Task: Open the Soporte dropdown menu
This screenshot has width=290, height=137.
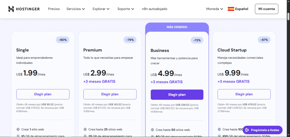Action: click(x=125, y=9)
